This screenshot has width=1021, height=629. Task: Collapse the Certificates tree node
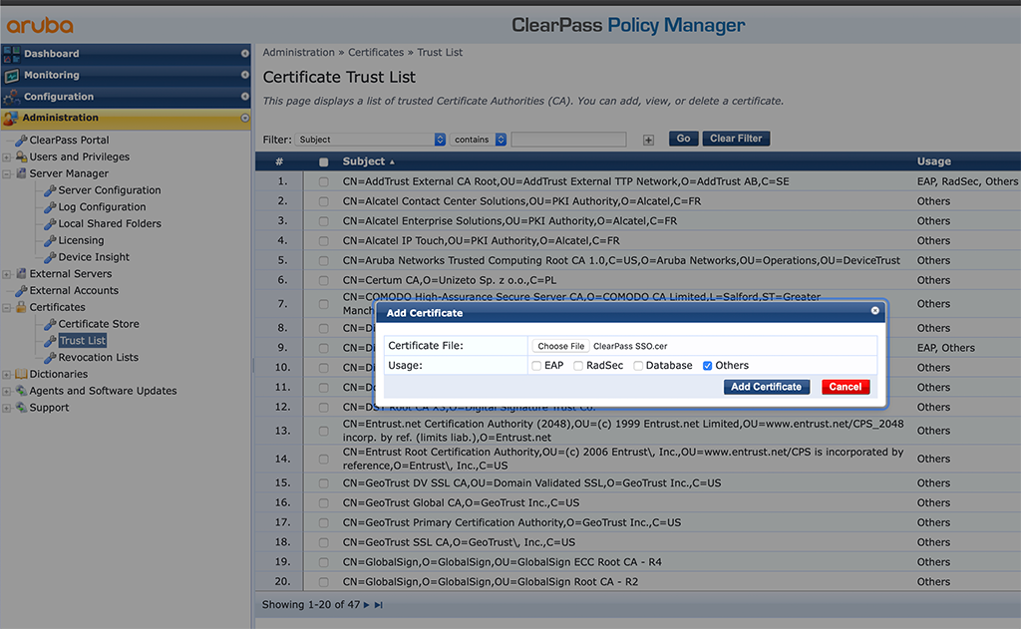pyautogui.click(x=7, y=307)
